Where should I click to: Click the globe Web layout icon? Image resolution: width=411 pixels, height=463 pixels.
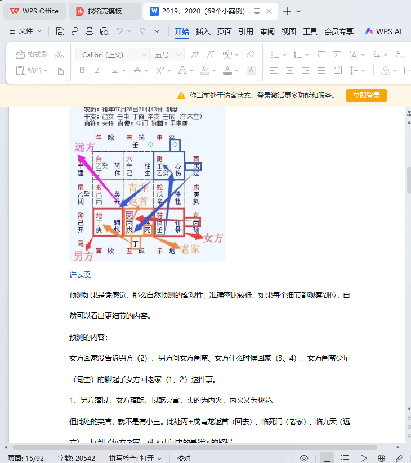click(381, 458)
